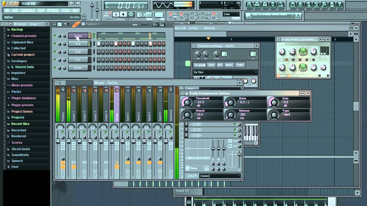Viewport: 367px width, 206px height.
Task: Open the Plugin database browser folder
Action: pyautogui.click(x=24, y=98)
